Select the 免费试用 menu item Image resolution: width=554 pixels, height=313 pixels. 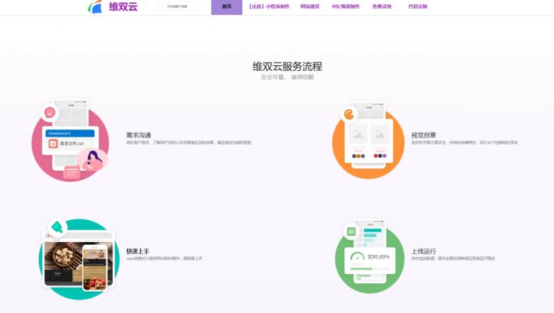[382, 6]
